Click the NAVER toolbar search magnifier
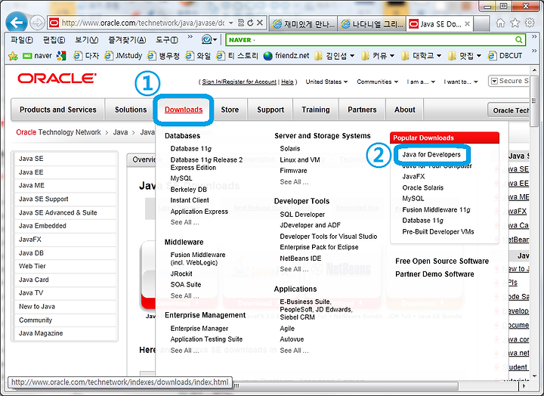Image resolution: width=544 pixels, height=396 pixels. coord(519,39)
